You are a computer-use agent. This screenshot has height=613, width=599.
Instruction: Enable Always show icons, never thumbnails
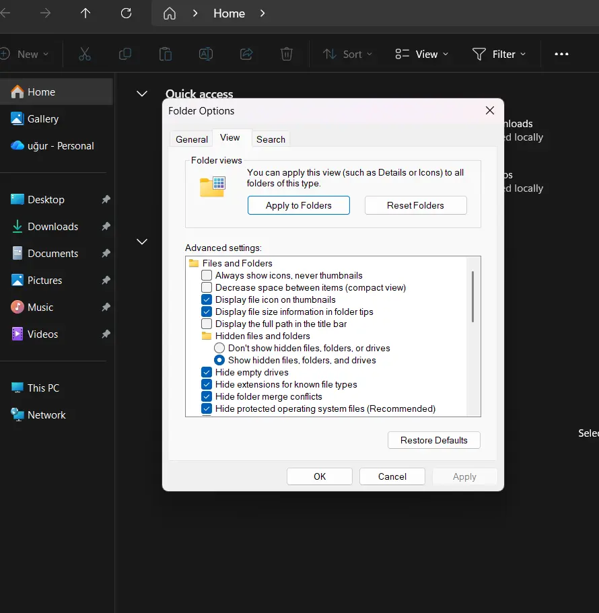(x=207, y=275)
